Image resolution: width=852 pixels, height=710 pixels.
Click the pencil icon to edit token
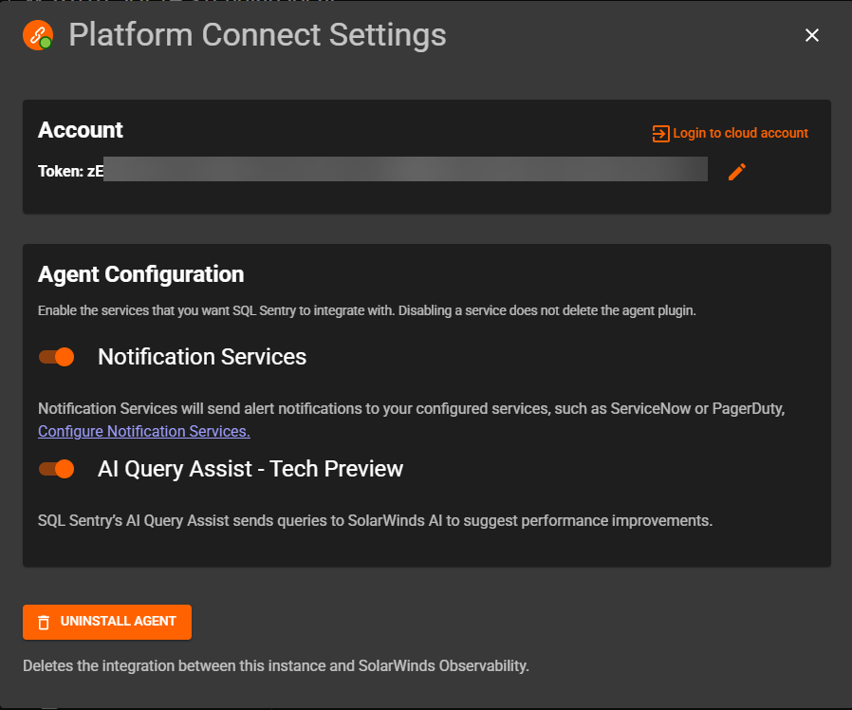736,172
